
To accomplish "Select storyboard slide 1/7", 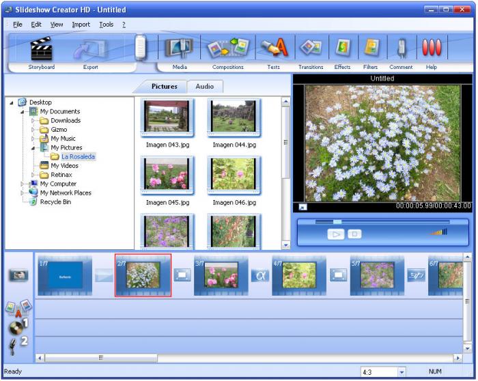I will coord(65,276).
